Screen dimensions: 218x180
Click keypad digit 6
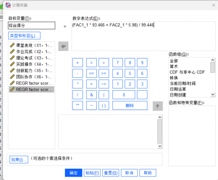click(x=142, y=73)
